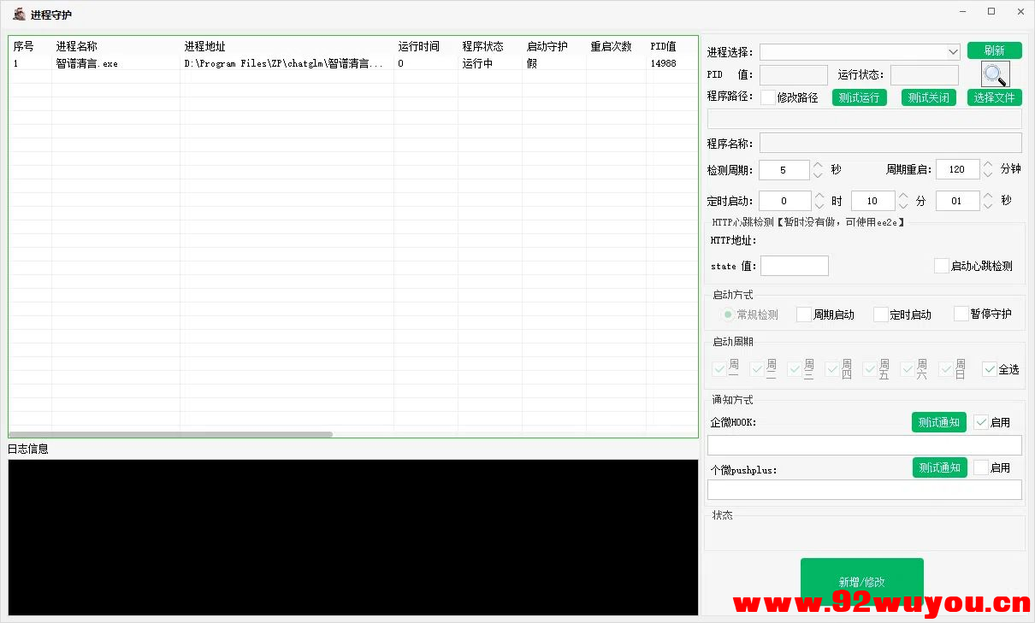Enable 启用 for 个微pushplus
The image size is (1035, 623).
pos(980,467)
